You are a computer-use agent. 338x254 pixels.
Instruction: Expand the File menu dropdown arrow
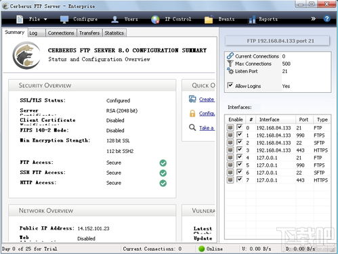[45, 20]
